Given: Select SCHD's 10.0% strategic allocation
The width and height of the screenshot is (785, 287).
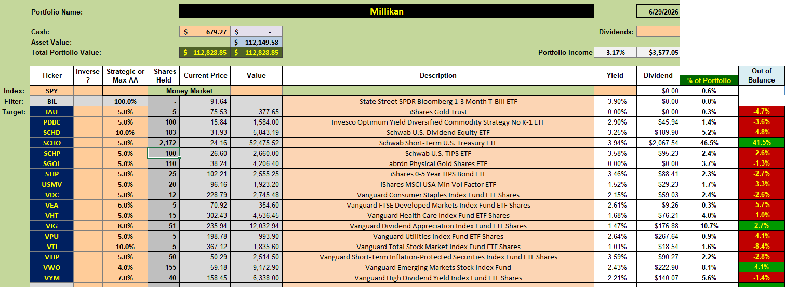Looking at the screenshot, I should point(125,132).
